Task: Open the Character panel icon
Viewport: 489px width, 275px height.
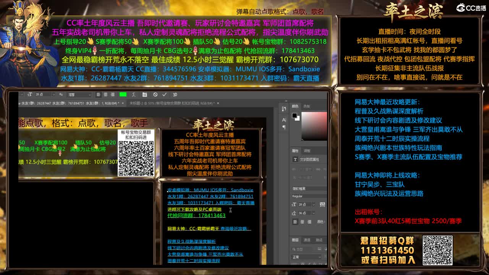Action: [284, 120]
